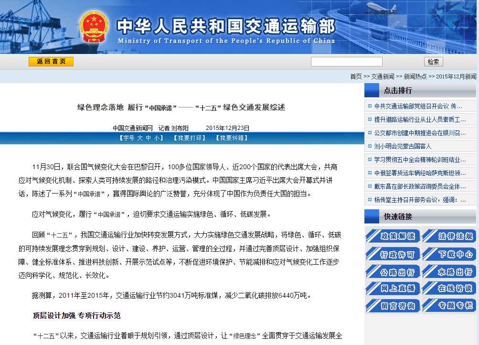The height and width of the screenshot is (345, 479).
Task: Open news 学习贯彻五中全会精神轮训班结业
Action: (x=420, y=160)
